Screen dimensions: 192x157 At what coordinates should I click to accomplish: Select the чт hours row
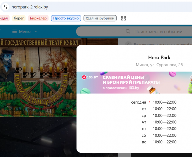(x=159, y=122)
